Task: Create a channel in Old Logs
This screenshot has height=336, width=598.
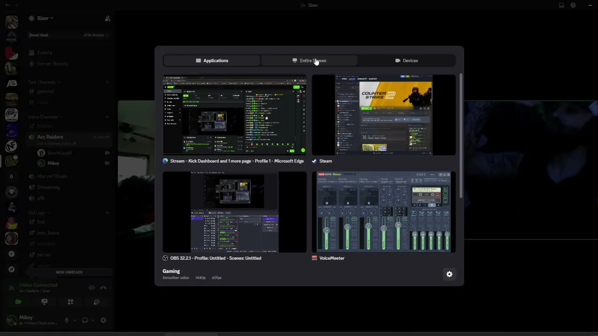Action: [x=107, y=213]
